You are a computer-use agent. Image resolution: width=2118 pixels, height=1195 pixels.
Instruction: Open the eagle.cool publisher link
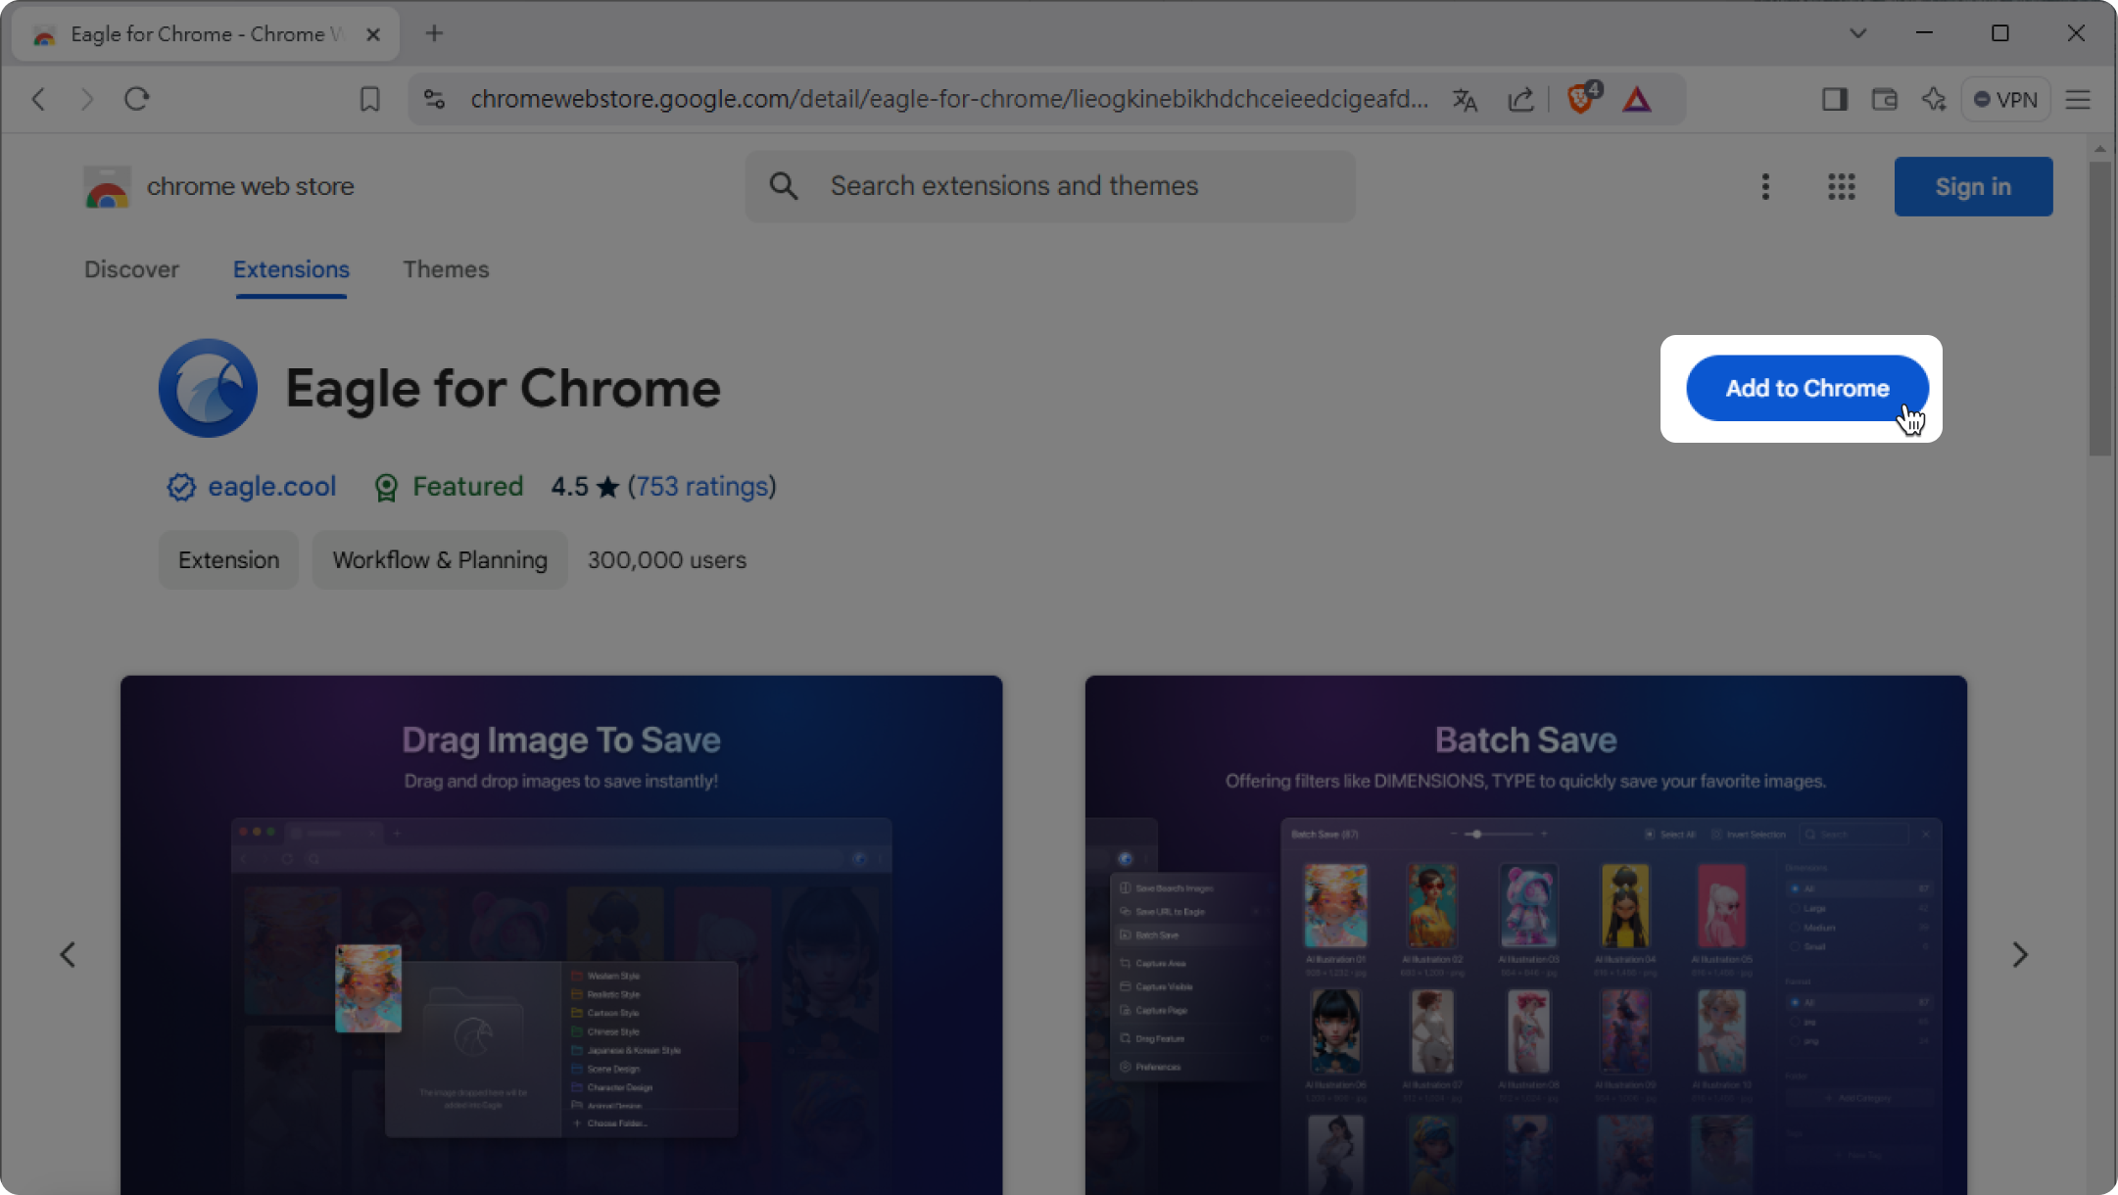tap(271, 486)
